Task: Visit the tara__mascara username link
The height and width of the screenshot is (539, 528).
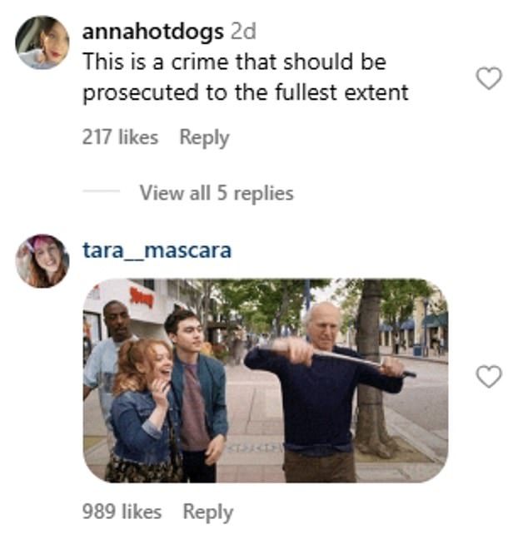Action: [157, 250]
